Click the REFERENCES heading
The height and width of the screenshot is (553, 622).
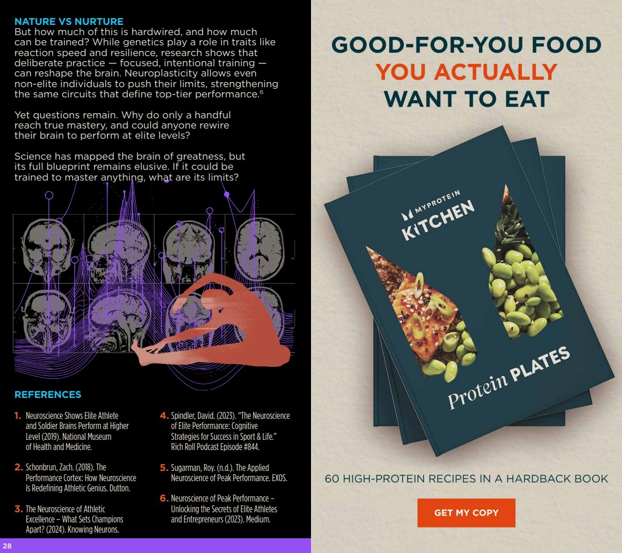point(47,395)
